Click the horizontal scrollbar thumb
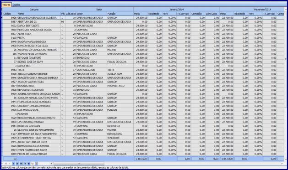The height and width of the screenshot is (170, 288). (79, 164)
